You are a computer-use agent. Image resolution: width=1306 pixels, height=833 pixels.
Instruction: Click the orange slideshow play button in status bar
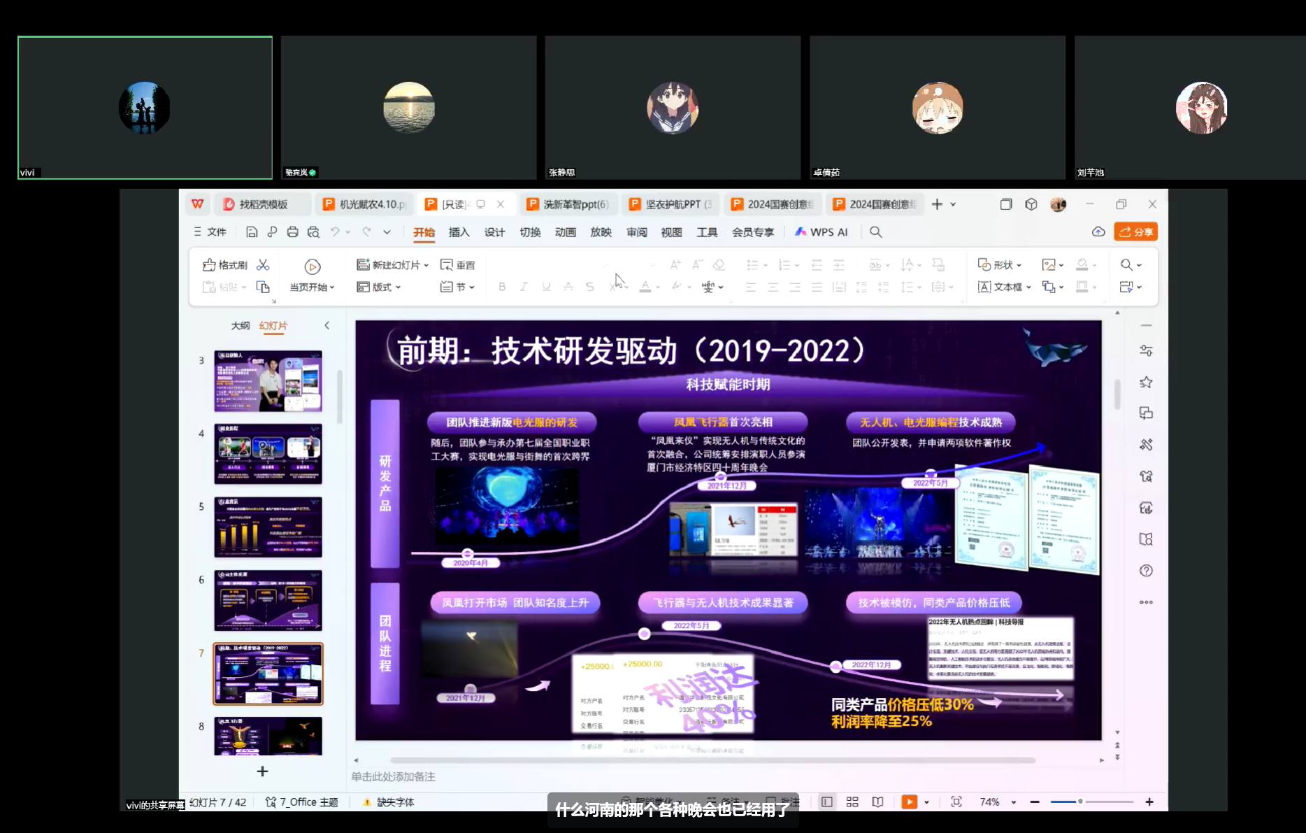909,802
